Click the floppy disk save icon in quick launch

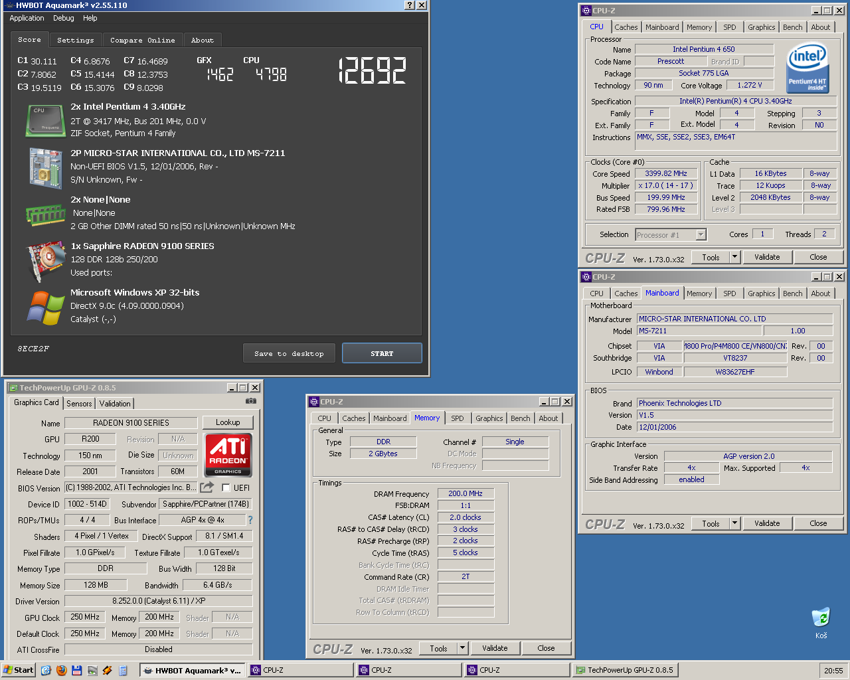point(77,670)
